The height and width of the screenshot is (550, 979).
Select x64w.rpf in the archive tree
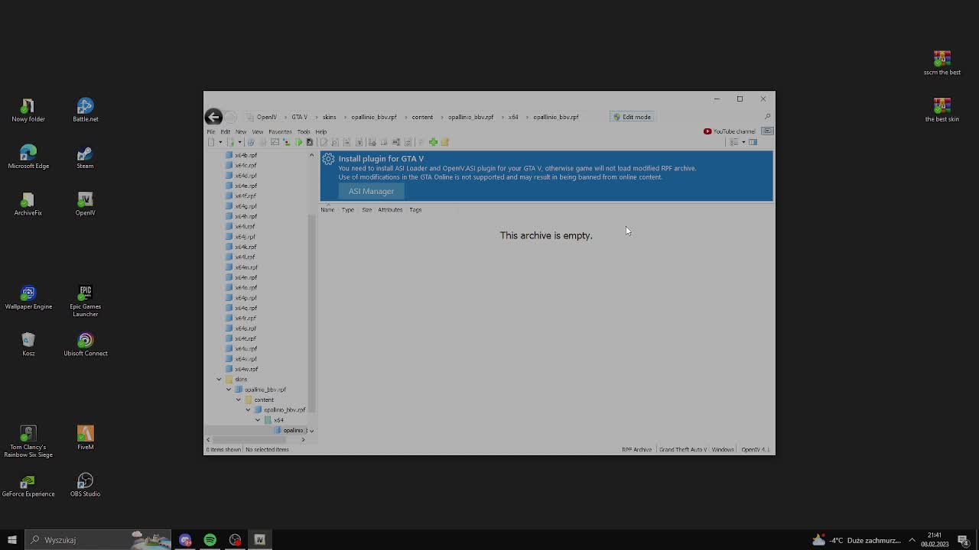point(246,369)
